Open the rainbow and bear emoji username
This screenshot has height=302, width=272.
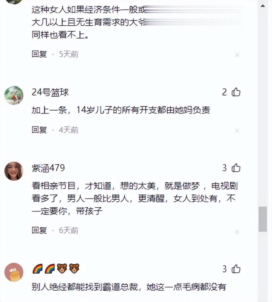(56, 268)
